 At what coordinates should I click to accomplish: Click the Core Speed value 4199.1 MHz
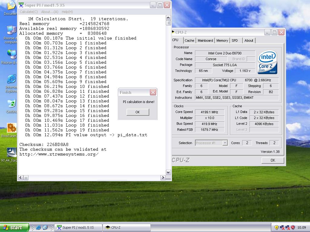click(x=209, y=112)
